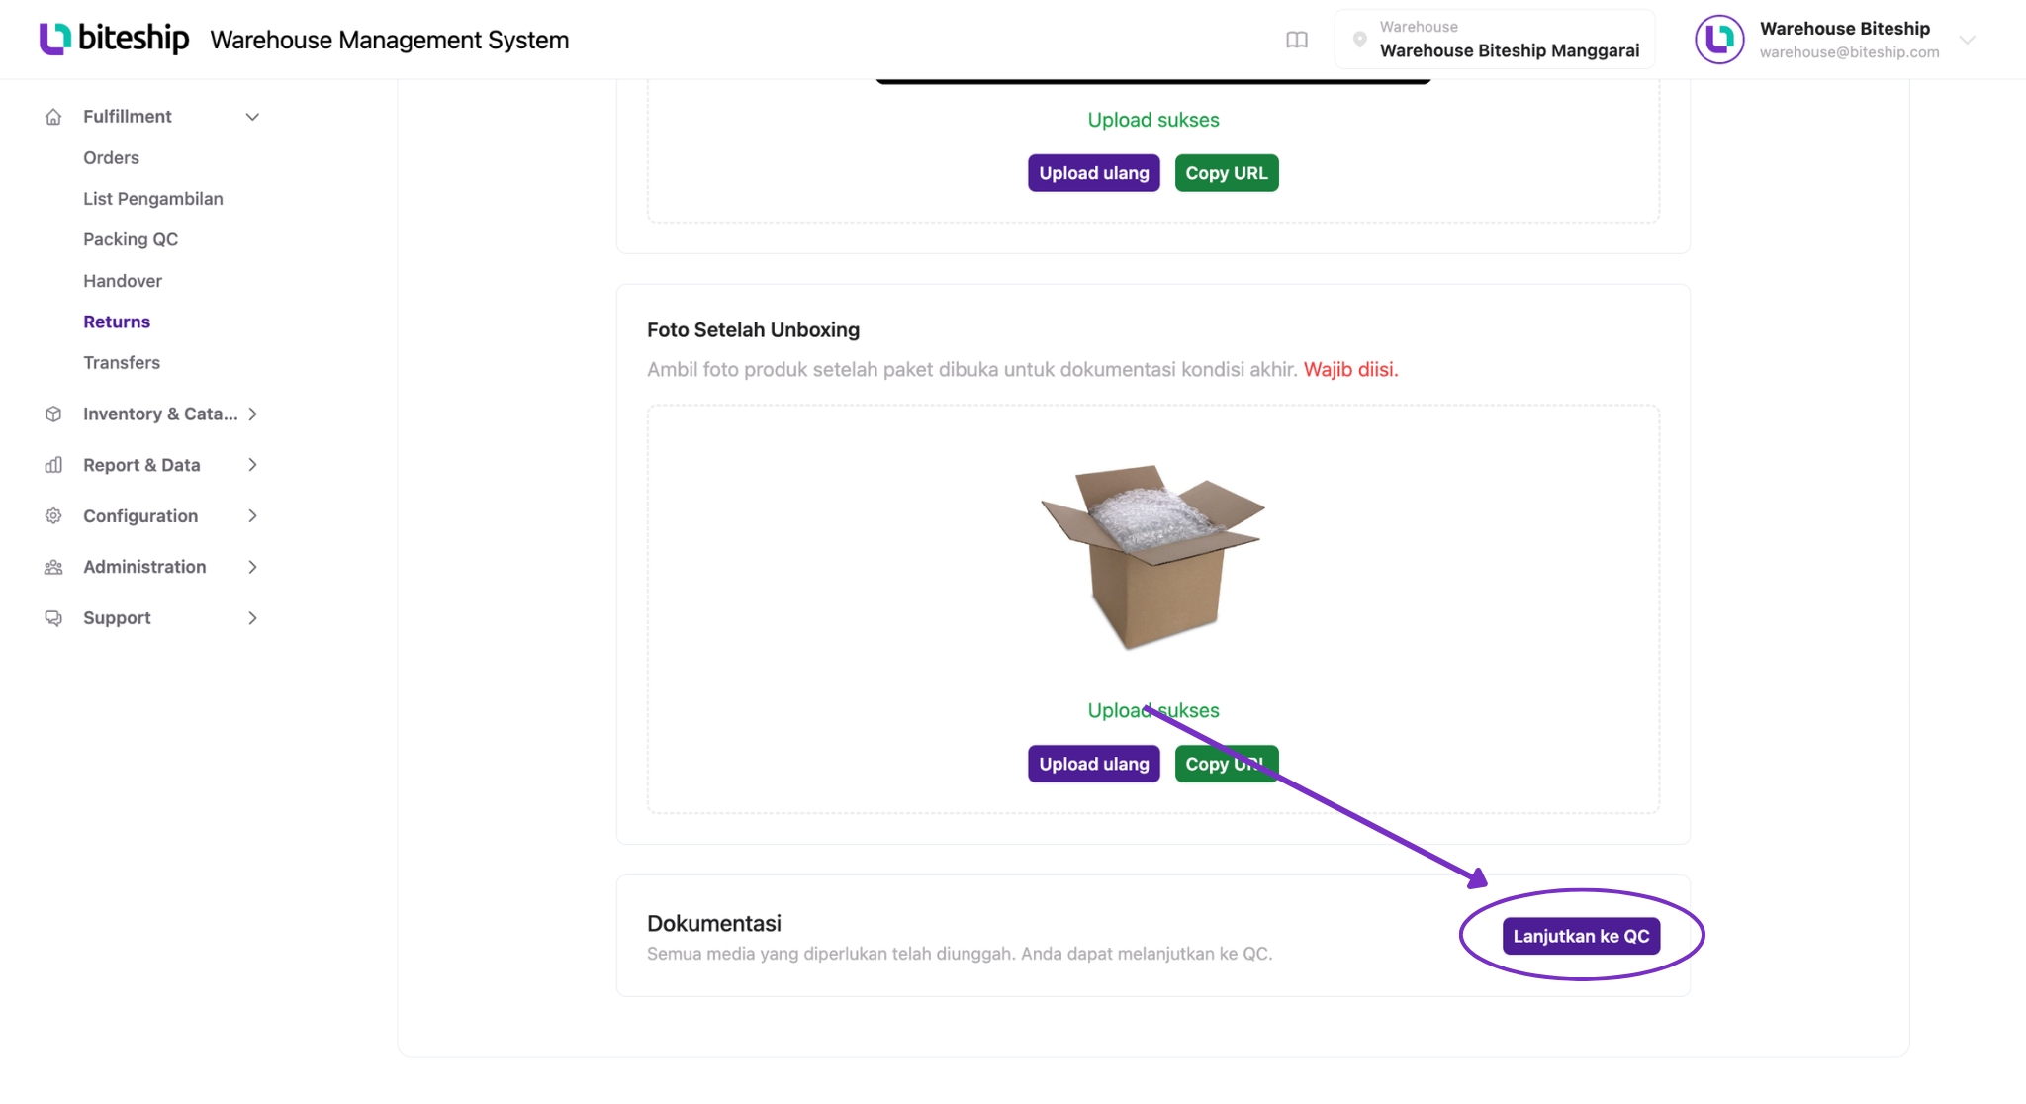This screenshot has height=1104, width=2026.
Task: Click the uploaded cardboard box photo thumbnail
Action: click(x=1152, y=557)
